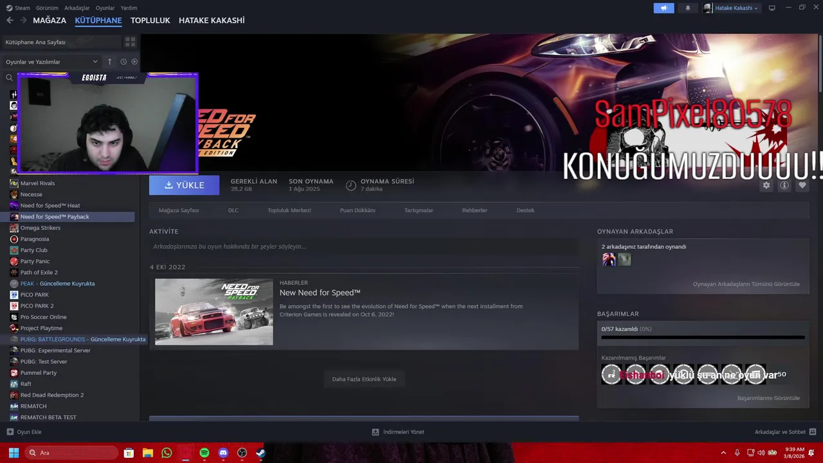The height and width of the screenshot is (463, 823).
Task: Click the Raft game icon
Action: click(14, 384)
